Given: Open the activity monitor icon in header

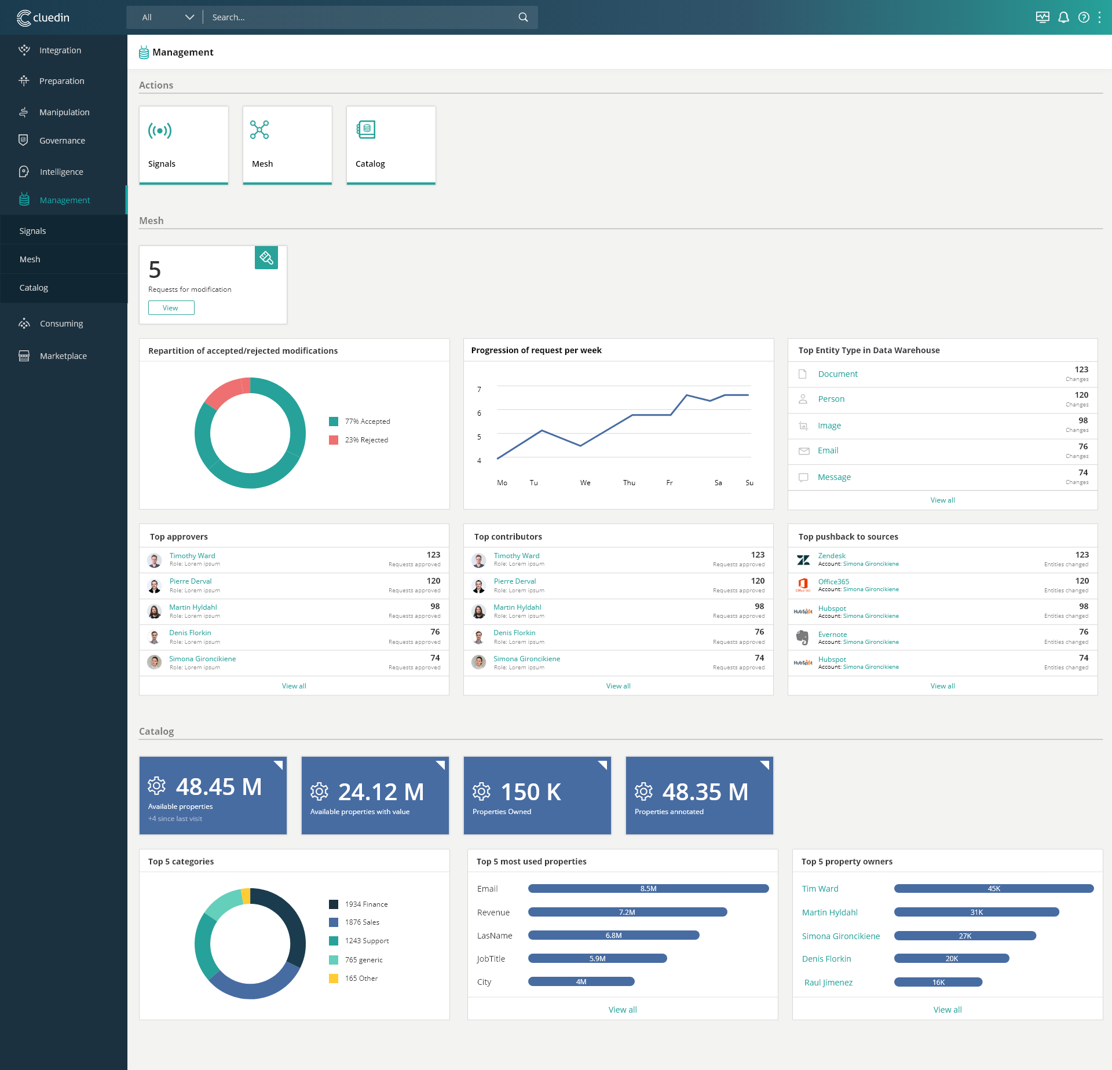Looking at the screenshot, I should 1042,17.
